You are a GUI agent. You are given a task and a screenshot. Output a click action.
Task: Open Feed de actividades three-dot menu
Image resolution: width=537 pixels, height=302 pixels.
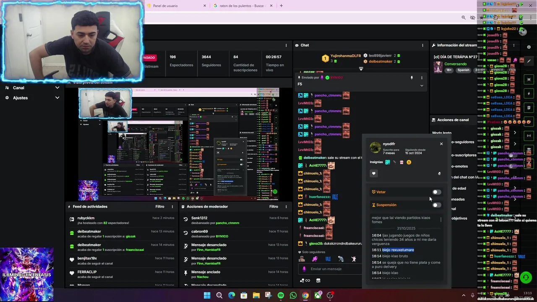(x=172, y=206)
